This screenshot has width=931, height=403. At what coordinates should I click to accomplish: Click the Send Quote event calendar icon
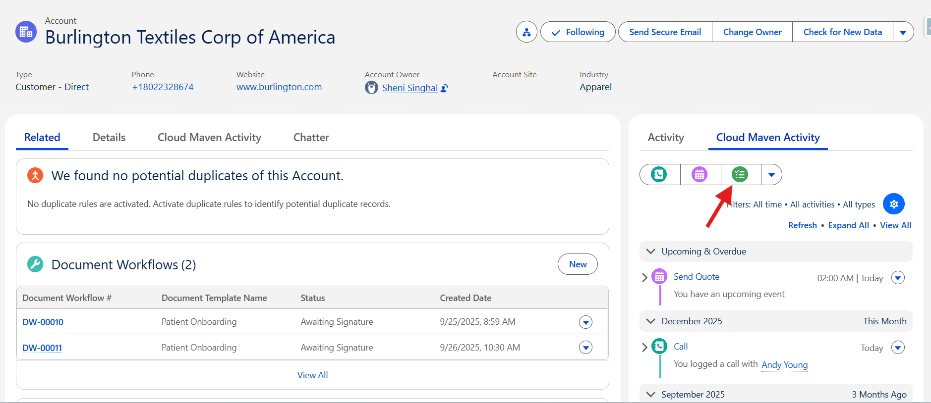point(659,276)
